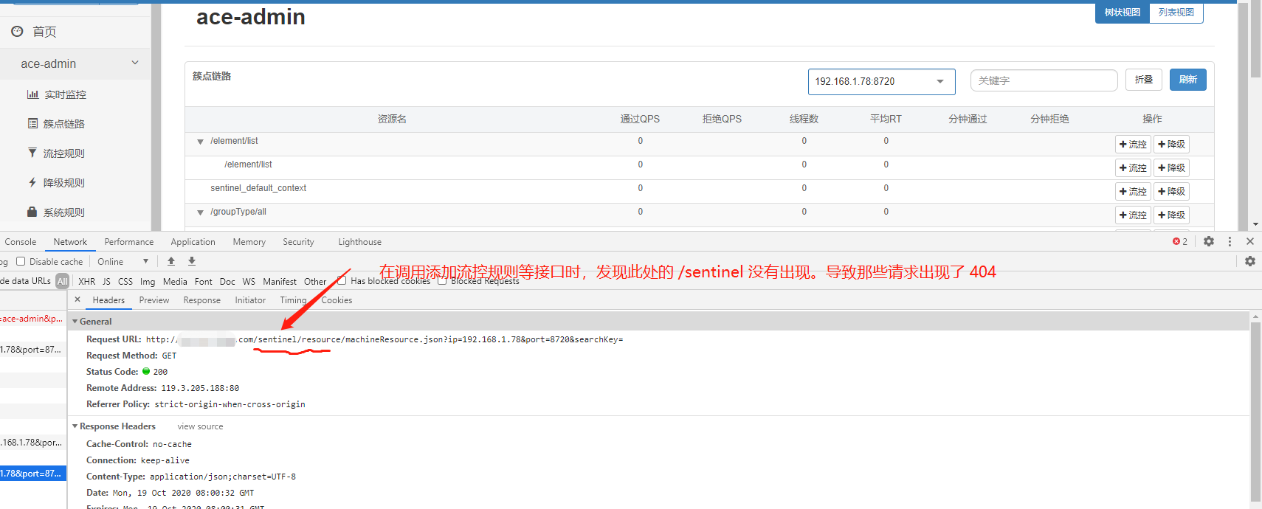Click the 流控规则 filter icon
This screenshot has width=1262, height=509.
(x=32, y=153)
